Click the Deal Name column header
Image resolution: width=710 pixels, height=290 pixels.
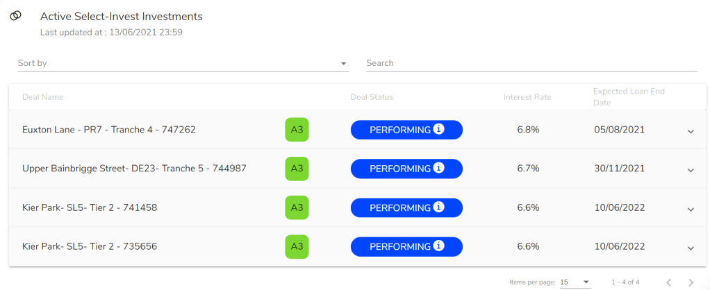tap(43, 97)
